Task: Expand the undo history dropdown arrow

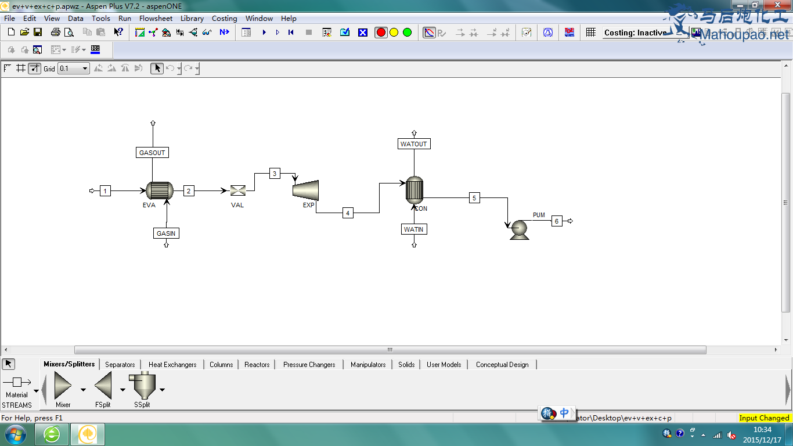Action: (179, 69)
